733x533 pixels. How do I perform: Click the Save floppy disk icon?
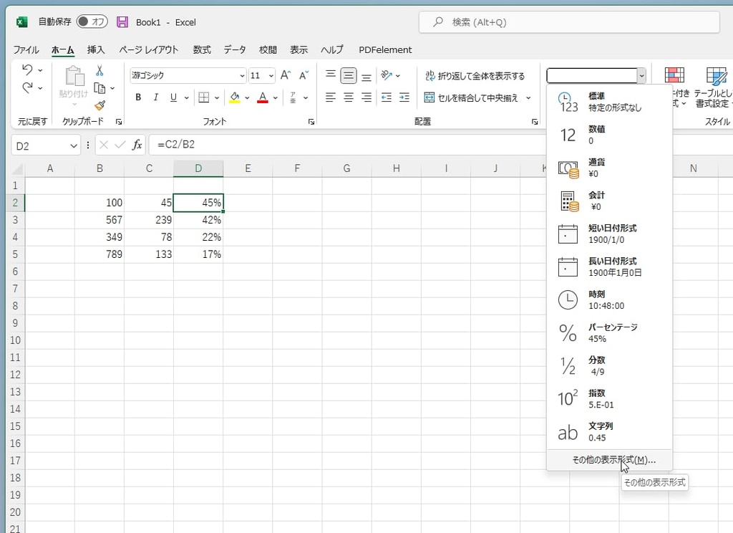tap(122, 22)
